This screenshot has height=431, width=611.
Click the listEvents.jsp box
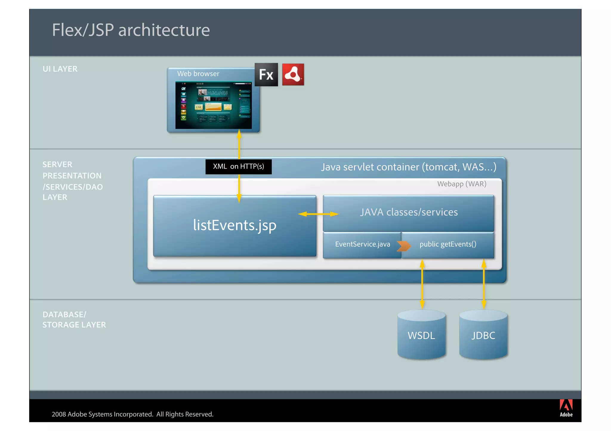[234, 225]
